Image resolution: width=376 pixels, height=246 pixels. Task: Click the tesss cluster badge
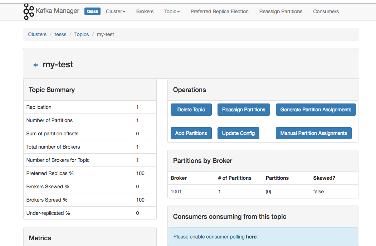click(x=92, y=11)
